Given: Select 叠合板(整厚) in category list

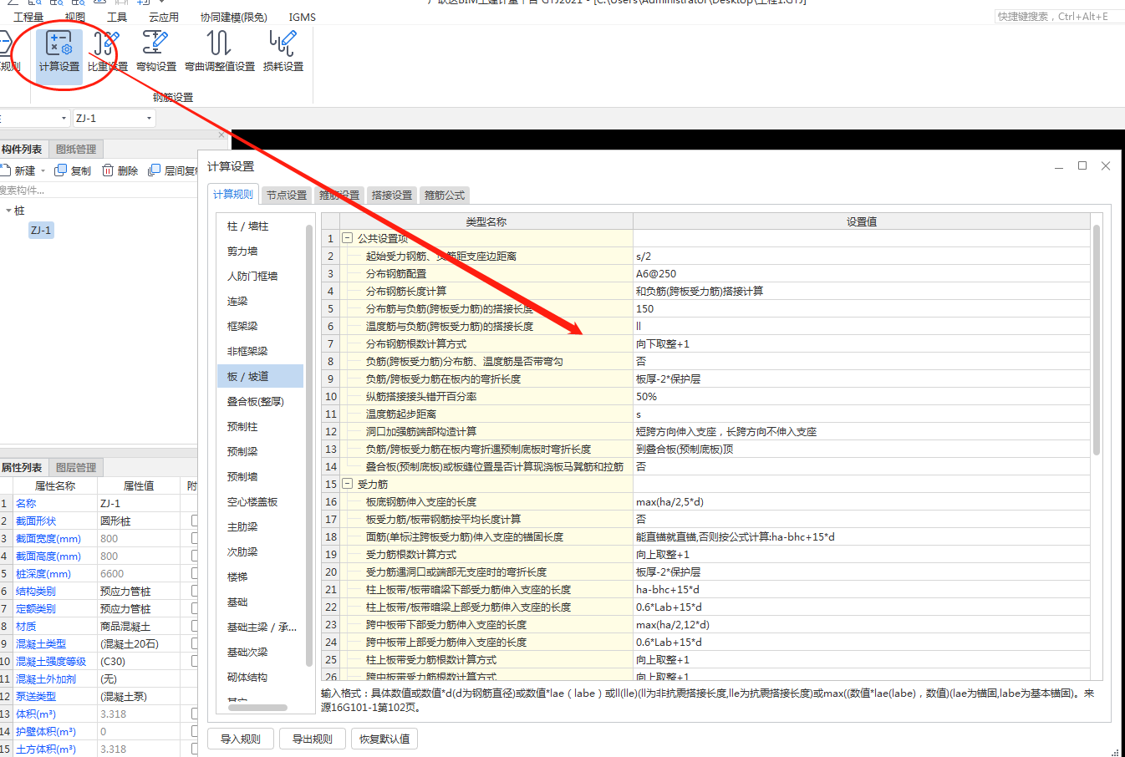Looking at the screenshot, I should click(259, 401).
